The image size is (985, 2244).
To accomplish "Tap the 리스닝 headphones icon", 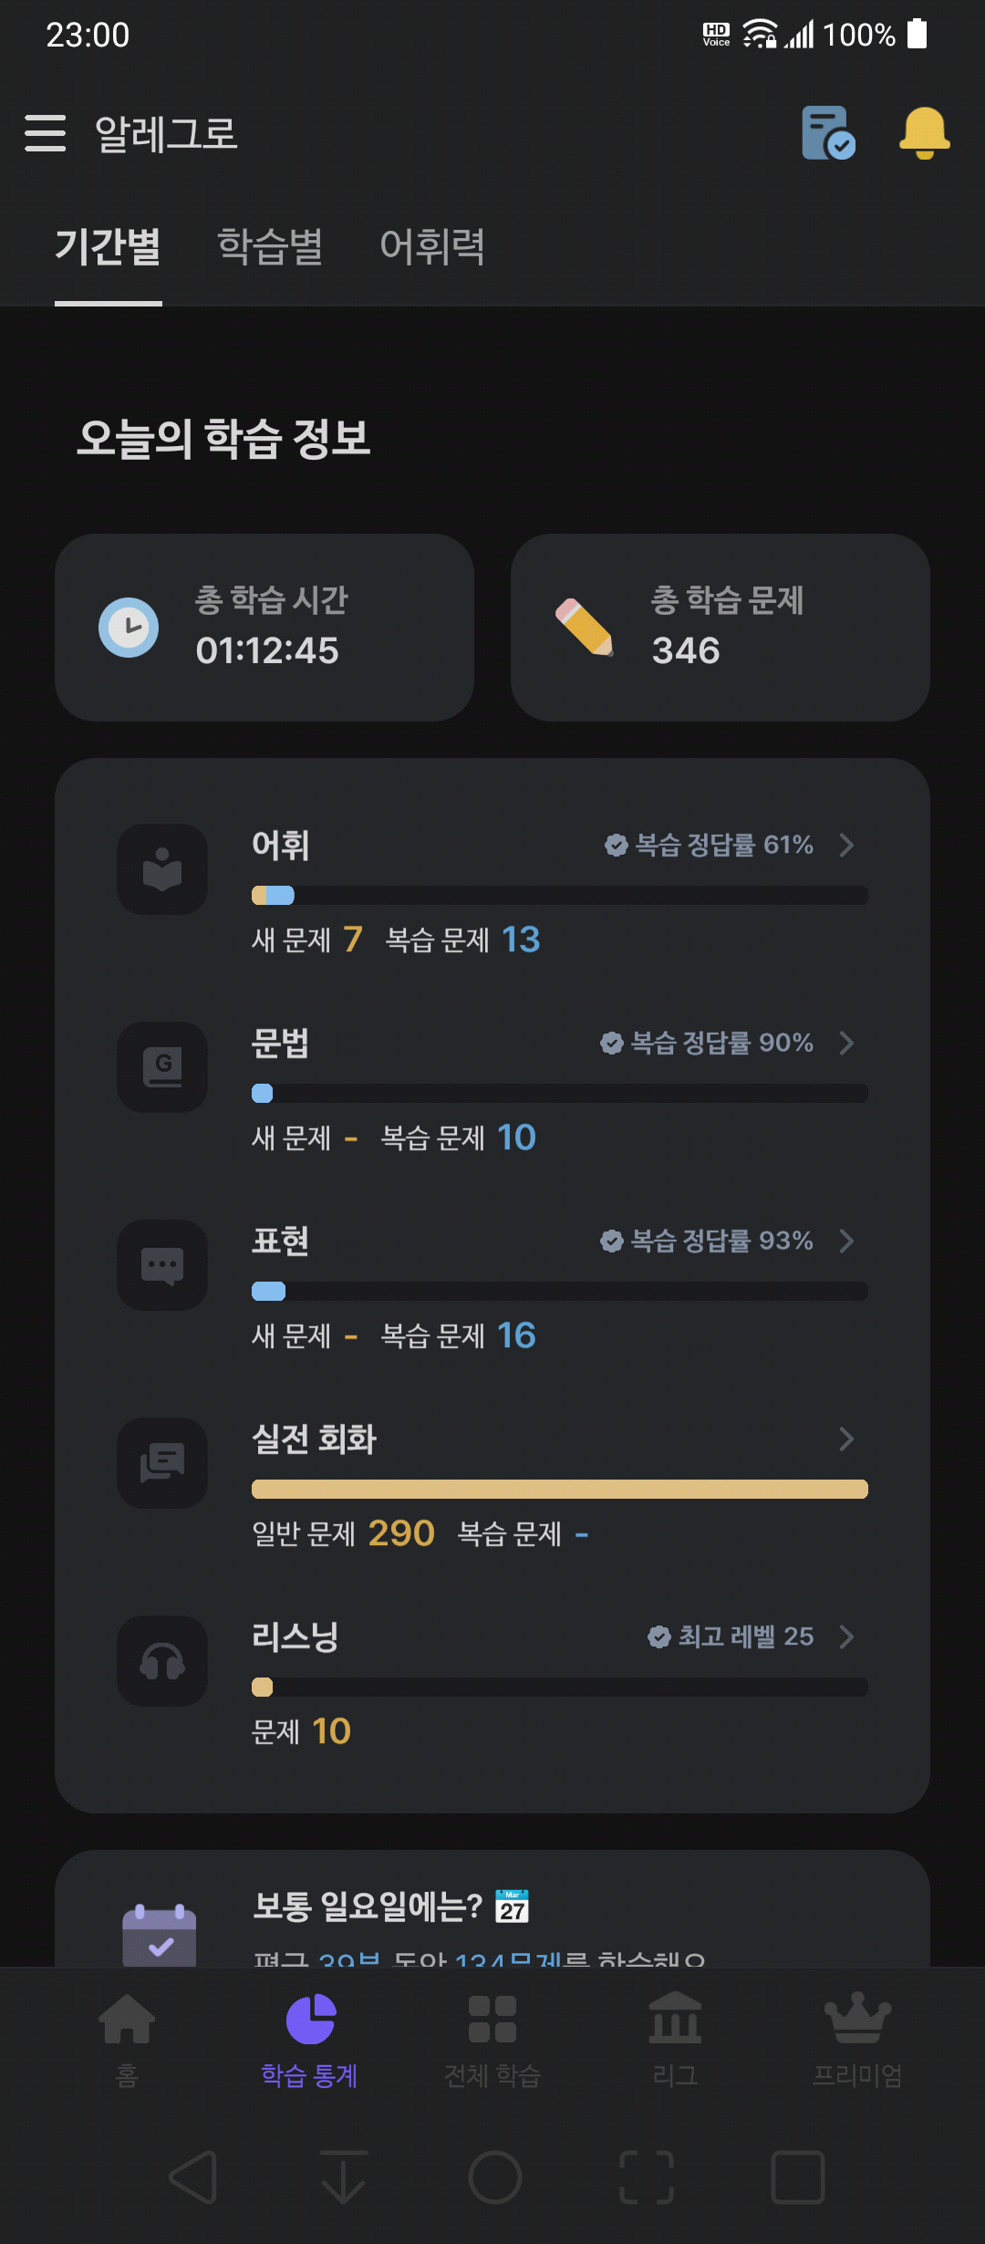I will pyautogui.click(x=162, y=1661).
